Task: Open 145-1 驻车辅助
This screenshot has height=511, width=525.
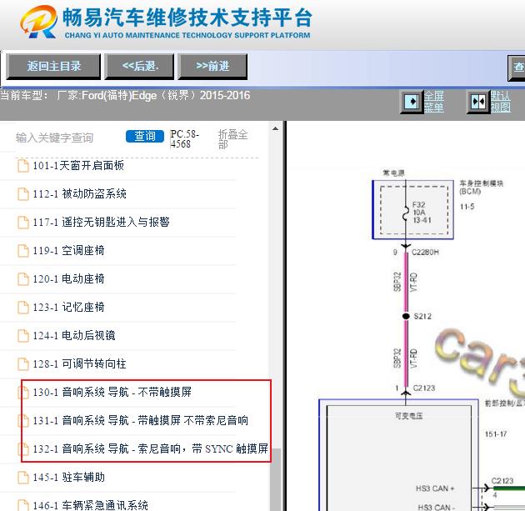Action: (x=68, y=477)
